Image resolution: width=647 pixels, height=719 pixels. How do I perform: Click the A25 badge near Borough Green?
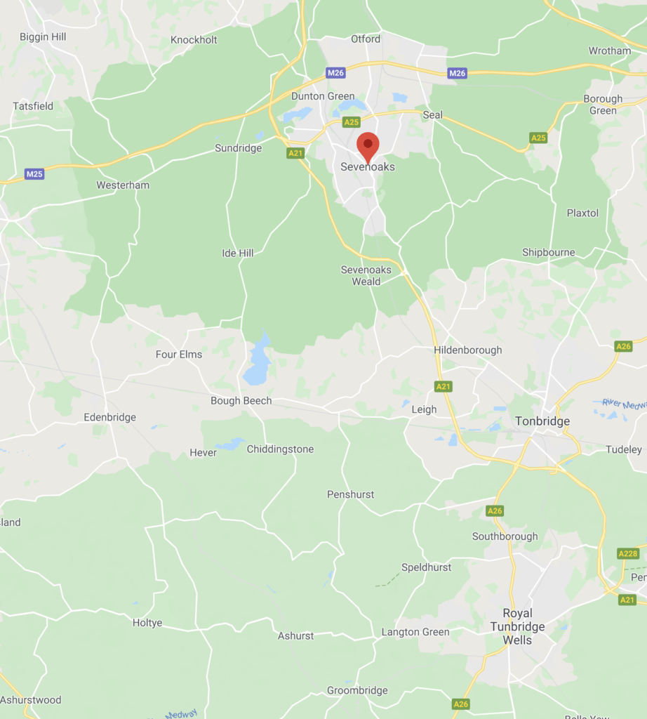point(538,138)
